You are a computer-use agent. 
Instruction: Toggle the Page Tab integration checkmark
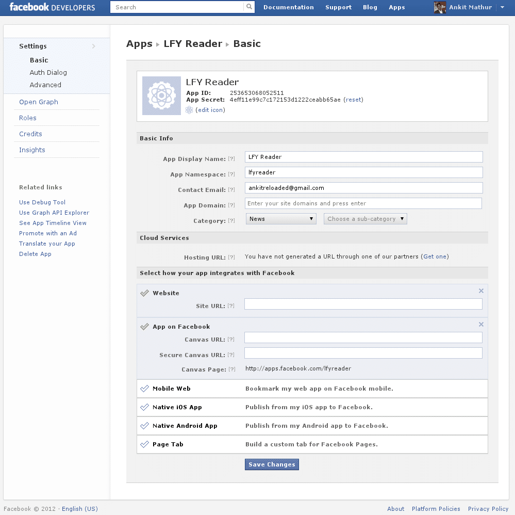[144, 444]
